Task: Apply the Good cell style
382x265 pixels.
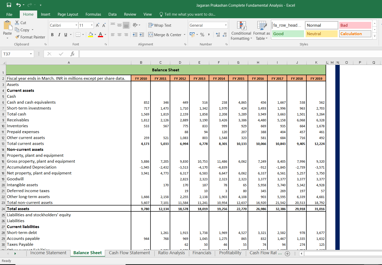Action: [288, 34]
